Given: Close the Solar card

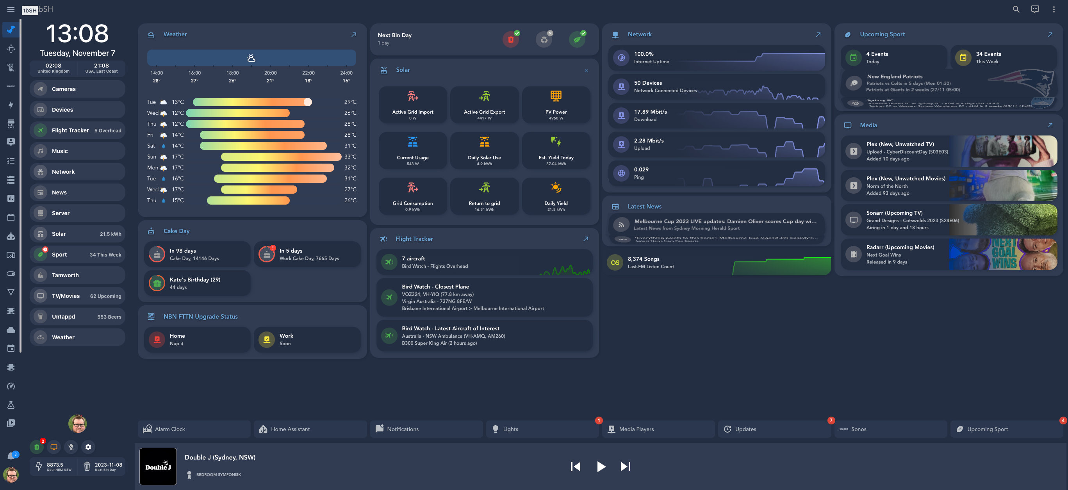Looking at the screenshot, I should pos(586,70).
